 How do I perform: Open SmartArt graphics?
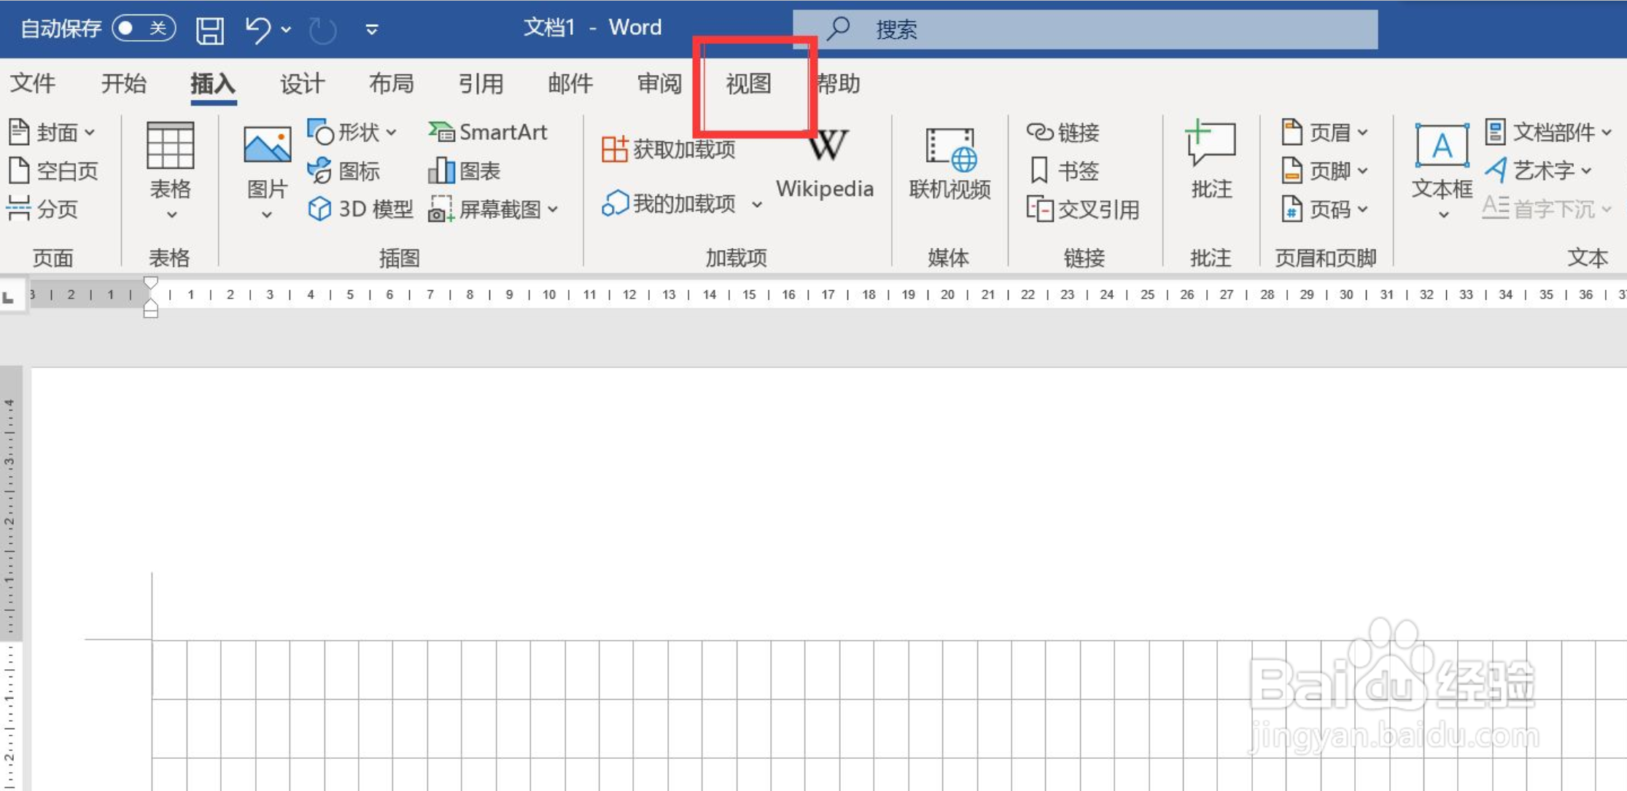pos(489,132)
